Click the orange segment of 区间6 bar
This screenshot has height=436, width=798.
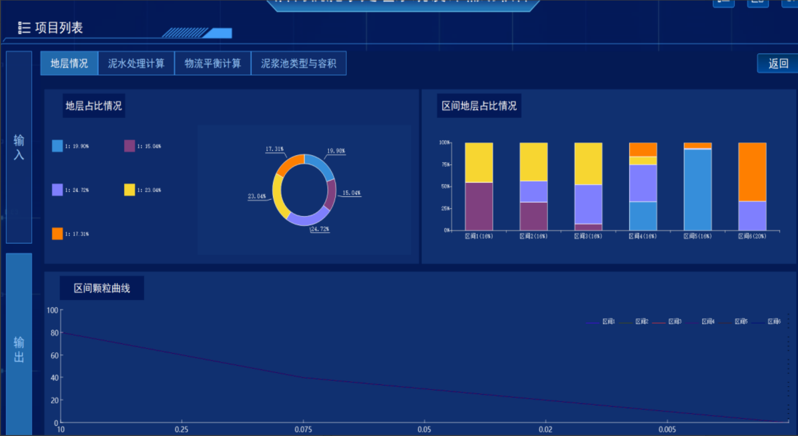pyautogui.click(x=752, y=172)
